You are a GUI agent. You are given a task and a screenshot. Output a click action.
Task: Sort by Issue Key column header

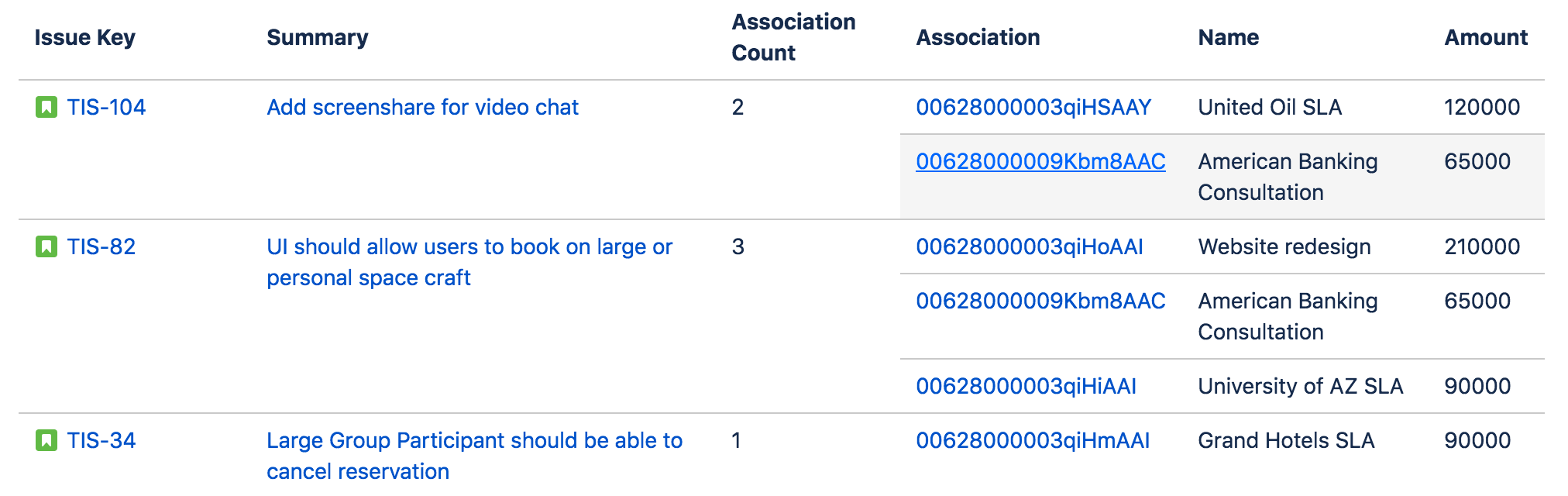point(85,37)
